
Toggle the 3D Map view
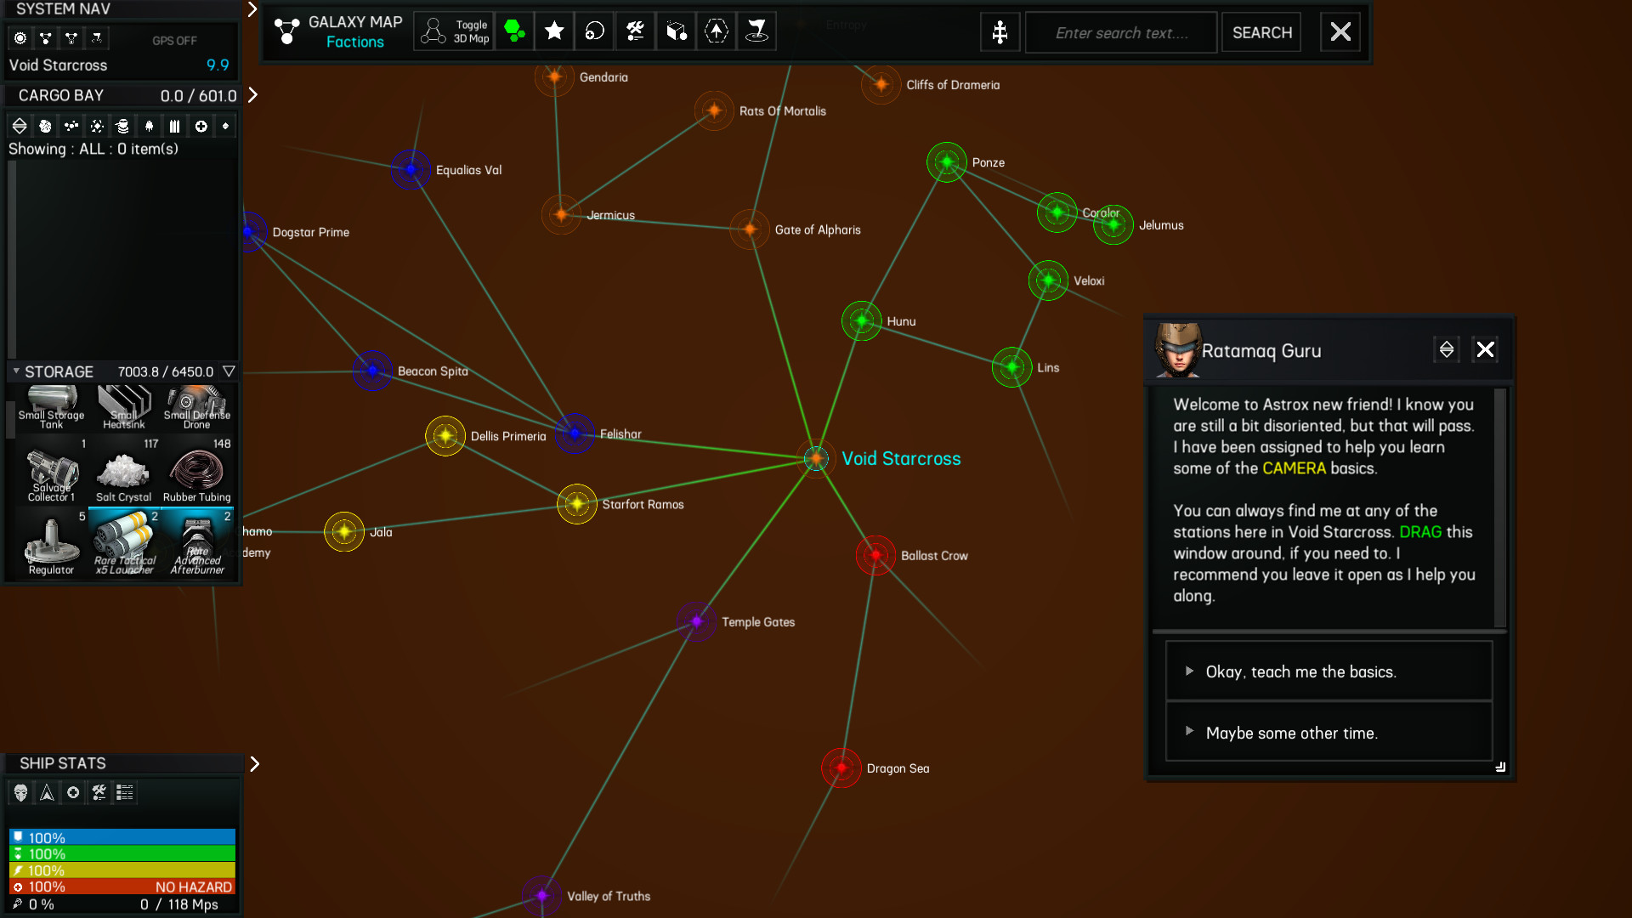[x=453, y=31]
